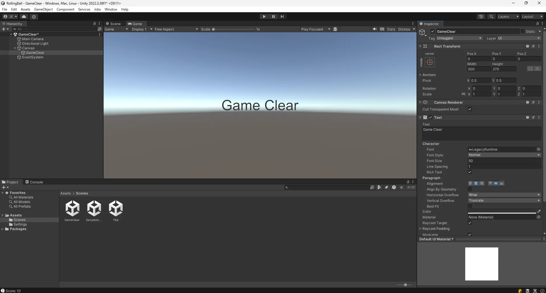Image resolution: width=546 pixels, height=293 pixels.
Task: Click the Scenes breadcrumb link
Action: point(82,193)
